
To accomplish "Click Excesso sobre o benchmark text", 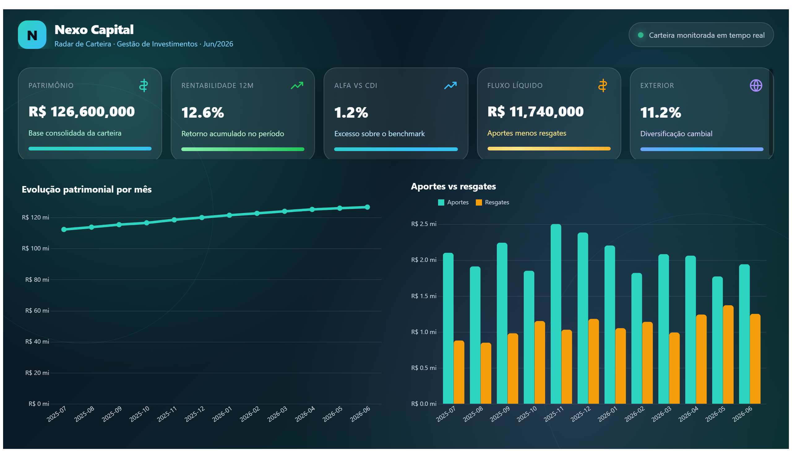I will pos(379,134).
